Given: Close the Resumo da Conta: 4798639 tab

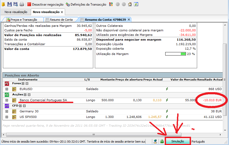Looking at the screenshot, I should pyautogui.click(x=129, y=19).
